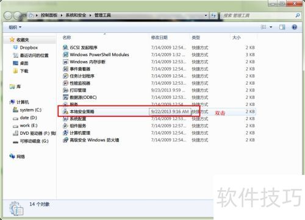The width and height of the screenshot is (305, 220).
Task: Click the 下载 folder icon in favorites
Action: pyautogui.click(x=15, y=71)
